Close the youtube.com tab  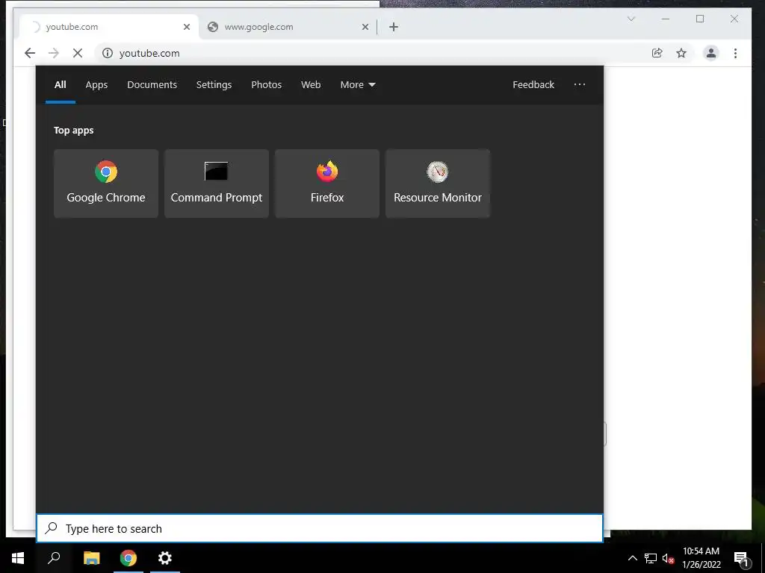point(186,27)
